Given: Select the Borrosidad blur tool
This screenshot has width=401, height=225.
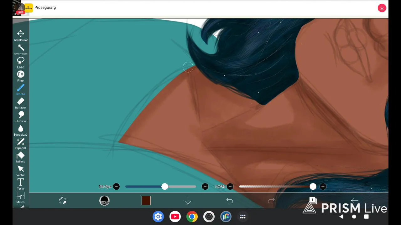Looking at the screenshot, I should (21, 130).
